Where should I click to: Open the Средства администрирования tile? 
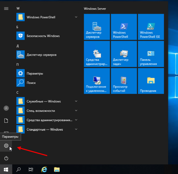(97, 54)
